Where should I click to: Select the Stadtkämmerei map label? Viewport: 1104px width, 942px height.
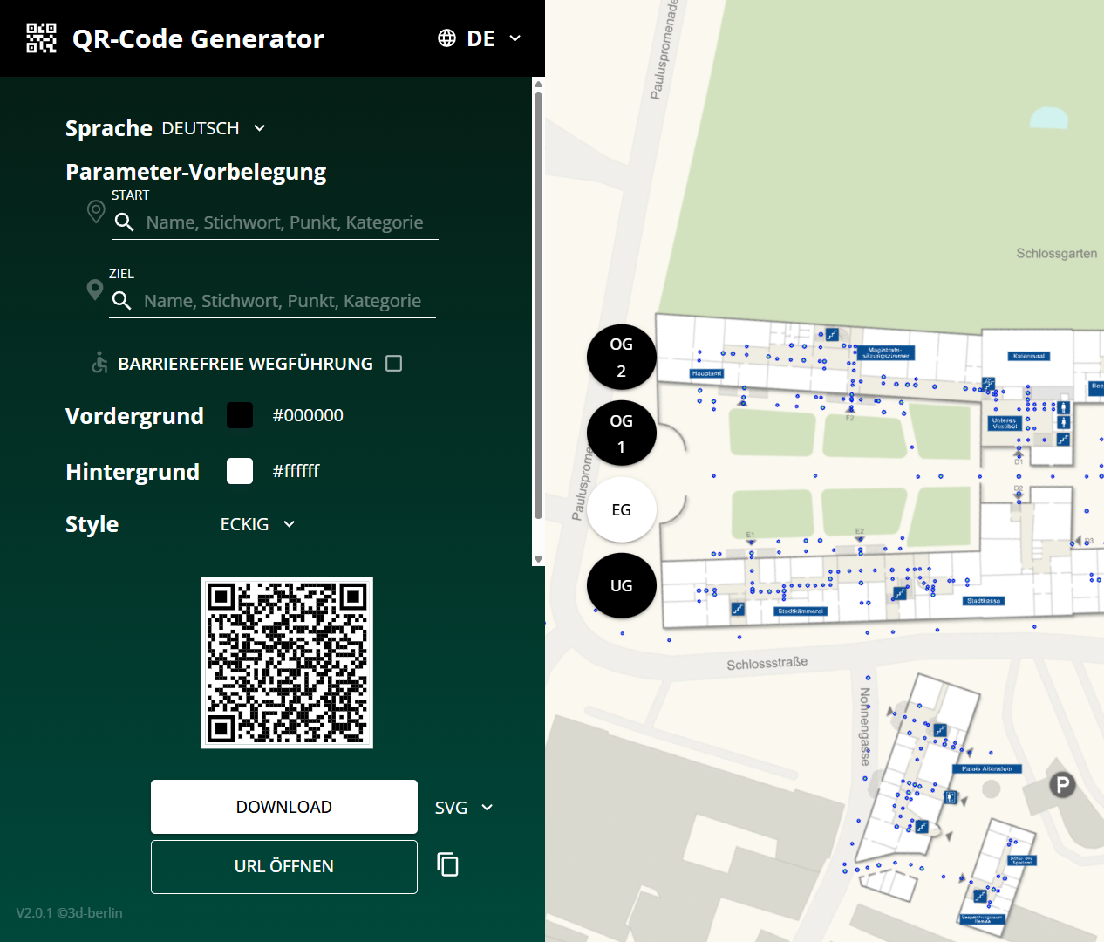click(801, 611)
